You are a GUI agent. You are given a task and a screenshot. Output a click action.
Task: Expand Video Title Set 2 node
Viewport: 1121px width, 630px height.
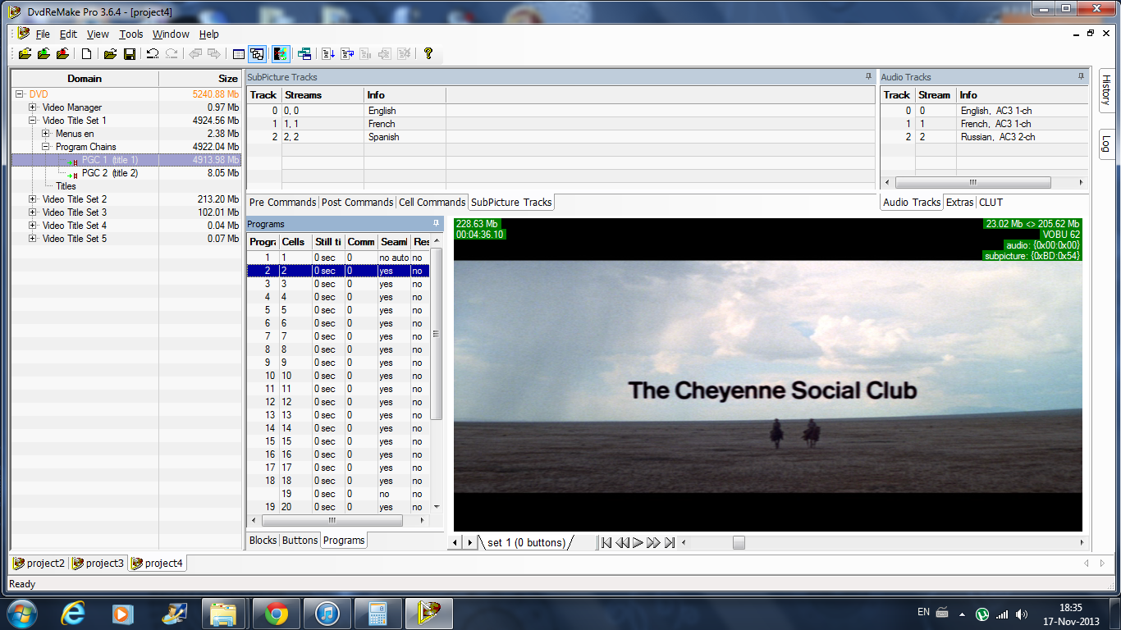pos(33,199)
